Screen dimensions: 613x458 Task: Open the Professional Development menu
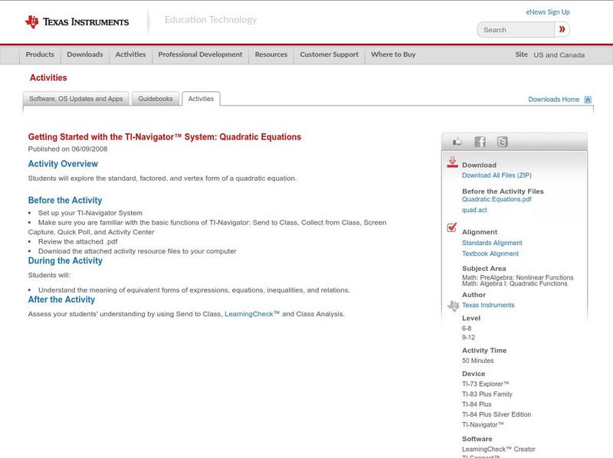(200, 54)
